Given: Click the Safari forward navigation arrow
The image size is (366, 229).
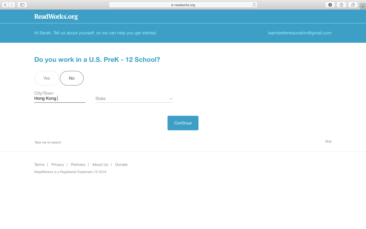Looking at the screenshot, I should [12, 5].
